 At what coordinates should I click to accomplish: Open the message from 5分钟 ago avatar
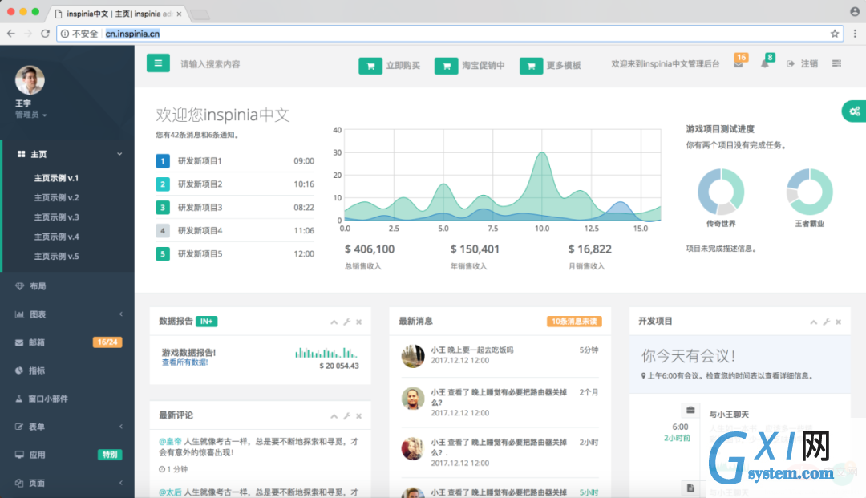coord(413,356)
